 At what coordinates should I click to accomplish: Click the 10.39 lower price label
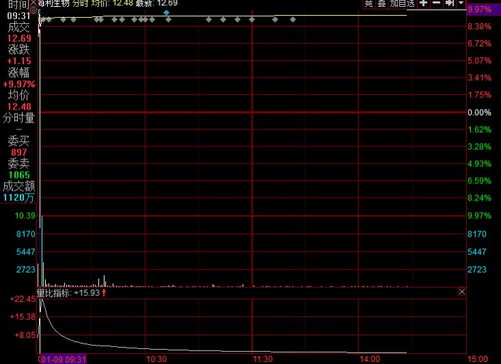point(25,215)
